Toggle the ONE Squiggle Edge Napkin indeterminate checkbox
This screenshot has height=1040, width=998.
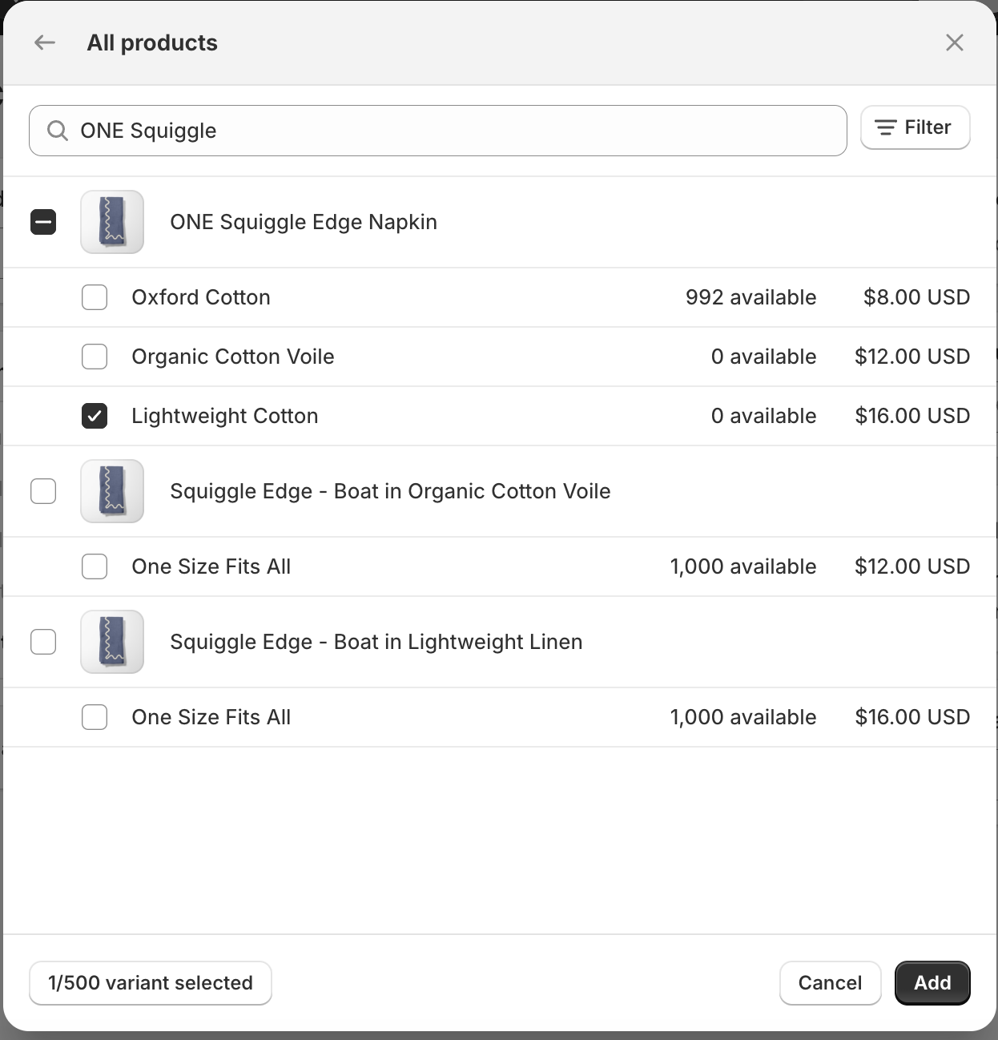[x=43, y=222]
